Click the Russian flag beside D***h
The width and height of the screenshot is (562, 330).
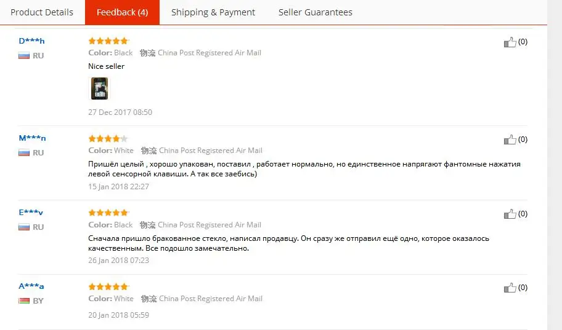tap(24, 56)
